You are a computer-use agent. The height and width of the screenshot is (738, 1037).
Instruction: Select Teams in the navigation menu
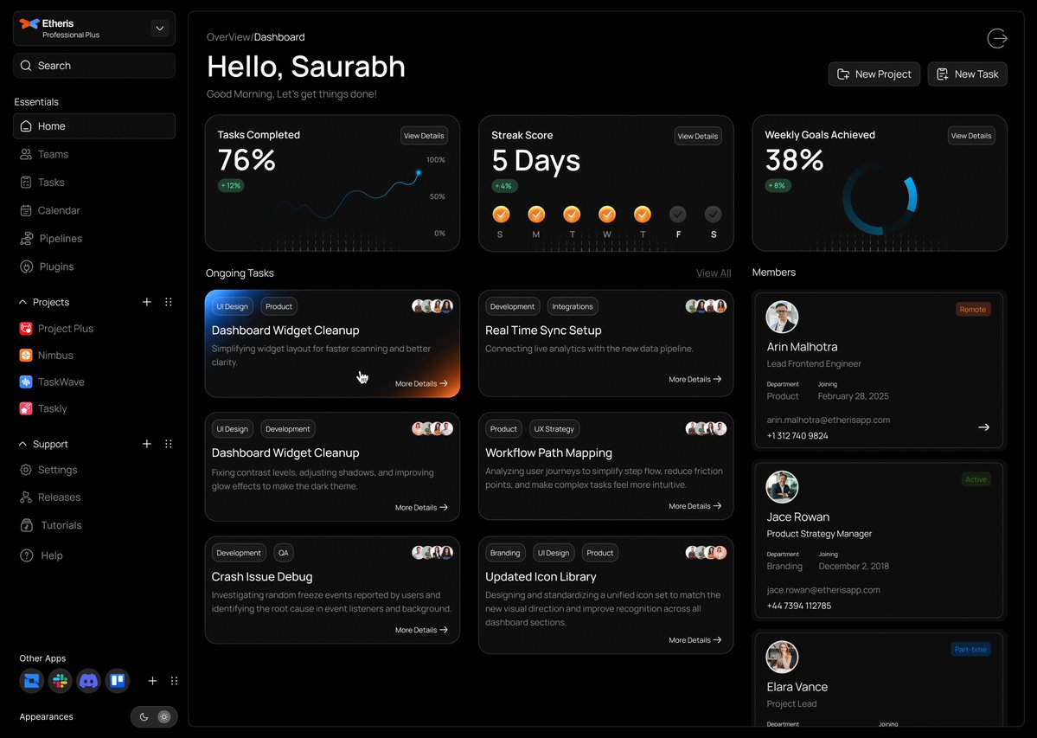[54, 154]
